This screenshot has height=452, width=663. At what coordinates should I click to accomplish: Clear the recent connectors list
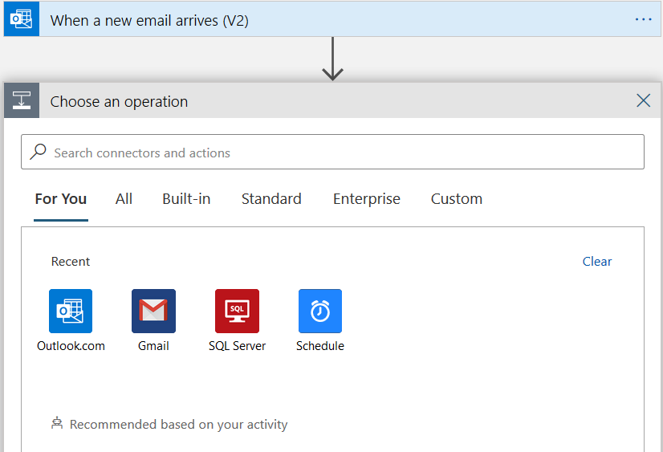click(x=597, y=262)
